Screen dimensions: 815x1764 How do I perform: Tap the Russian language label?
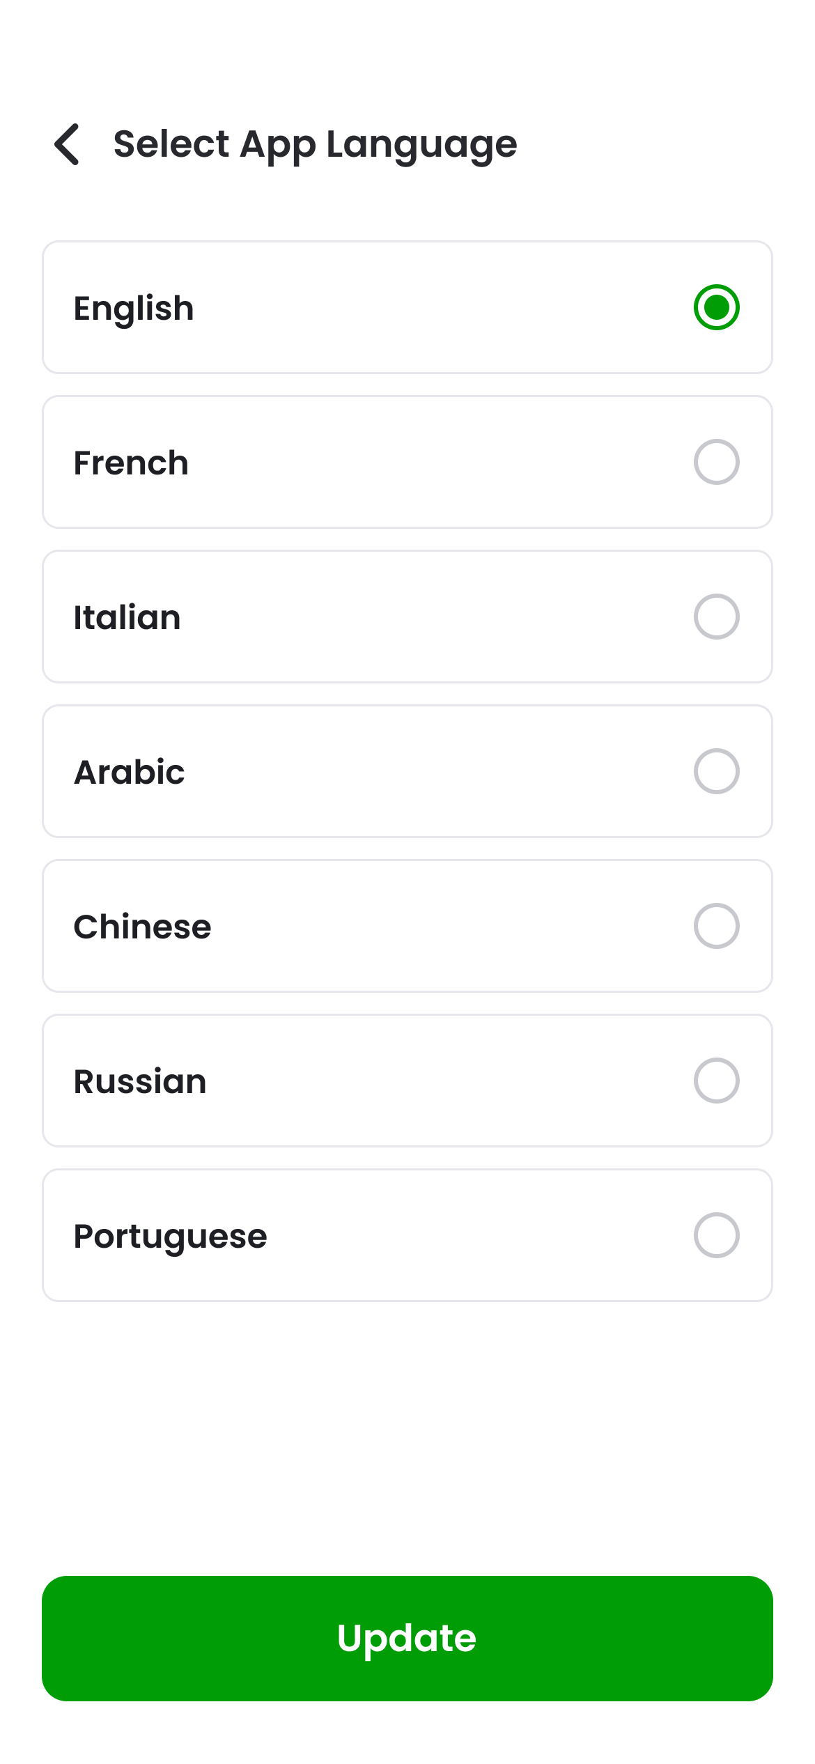140,1082
